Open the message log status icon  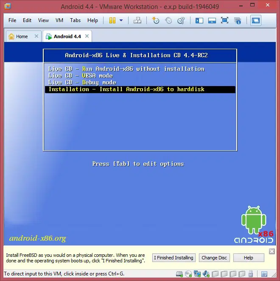tap(264, 274)
